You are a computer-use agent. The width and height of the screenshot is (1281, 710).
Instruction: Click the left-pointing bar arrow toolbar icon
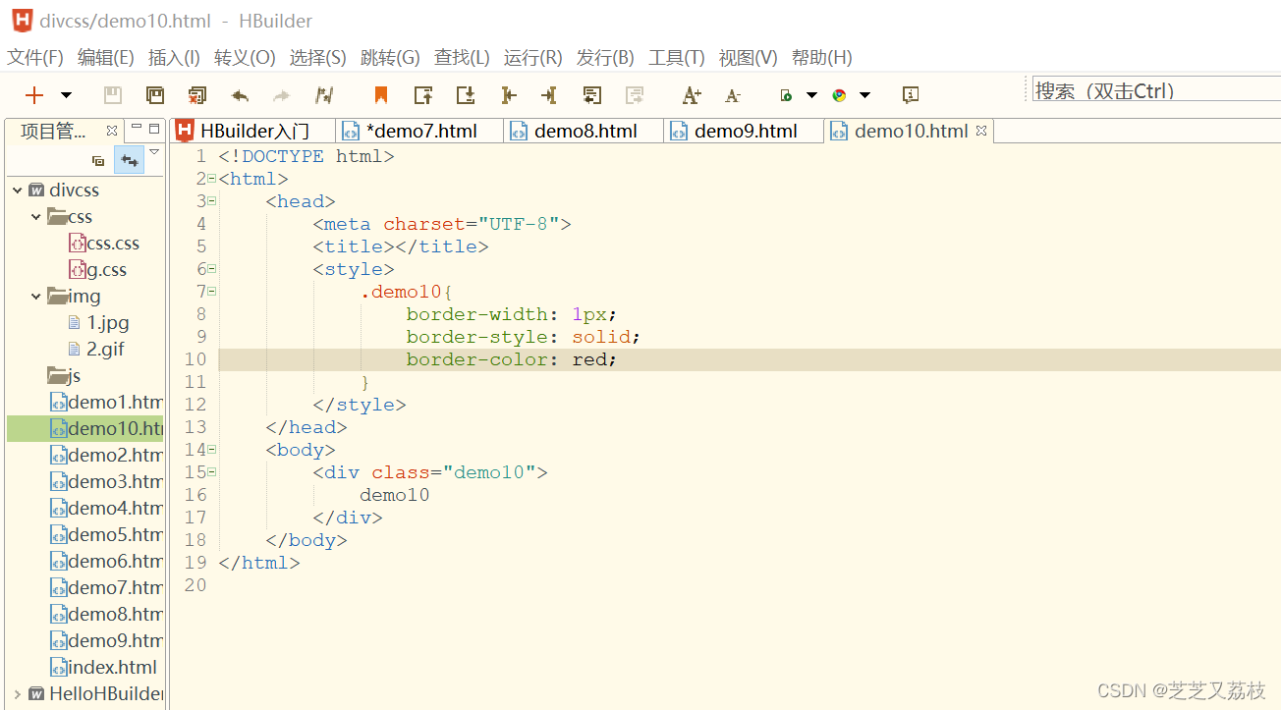(x=508, y=95)
